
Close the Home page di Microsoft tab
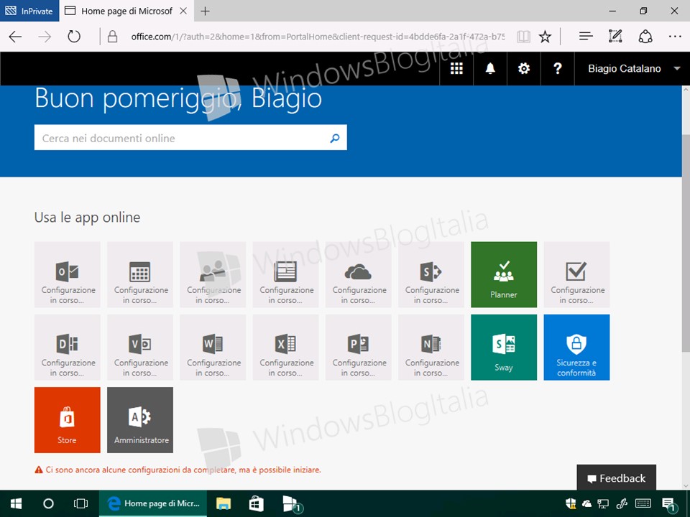point(183,11)
